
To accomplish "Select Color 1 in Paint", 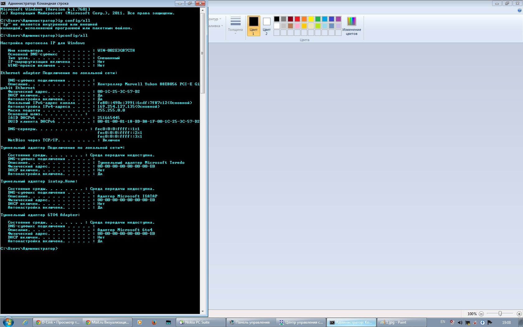I will pos(254,26).
